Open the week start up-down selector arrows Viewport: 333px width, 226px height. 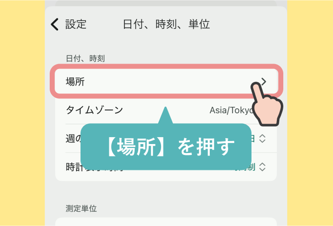tap(262, 139)
